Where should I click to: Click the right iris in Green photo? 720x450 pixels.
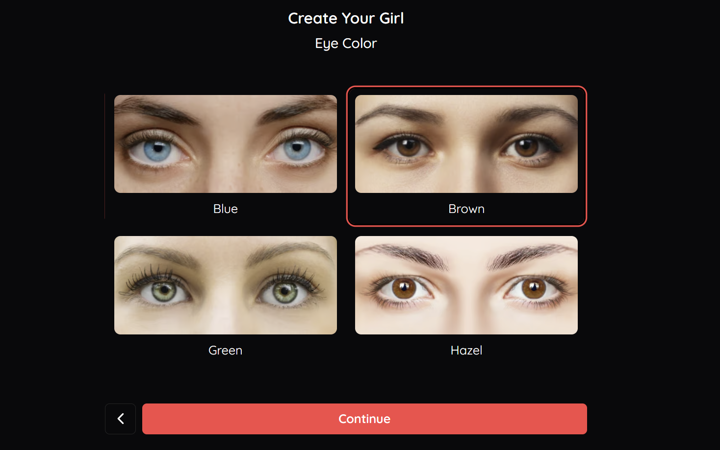(285, 293)
